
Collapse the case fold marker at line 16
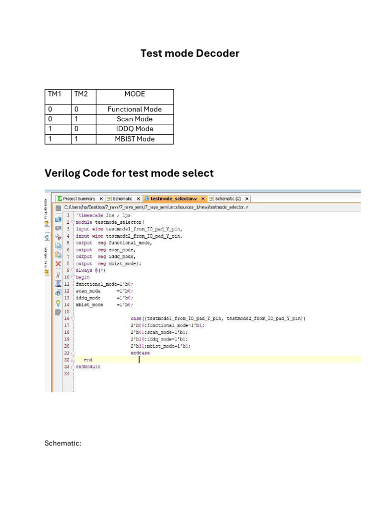tap(73, 318)
